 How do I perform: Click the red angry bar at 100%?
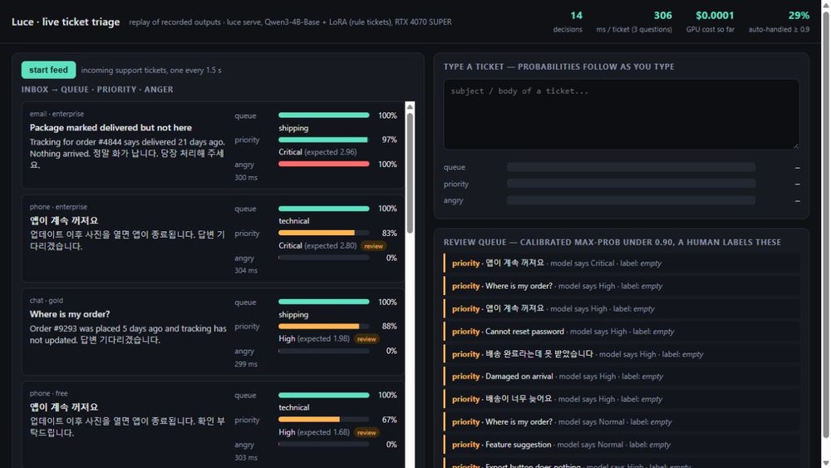(324, 165)
